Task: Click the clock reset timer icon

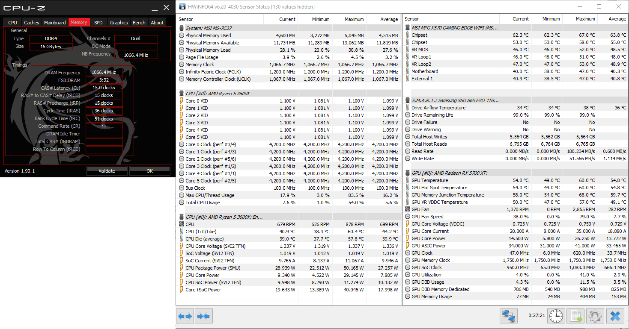Action: pyautogui.click(x=556, y=316)
